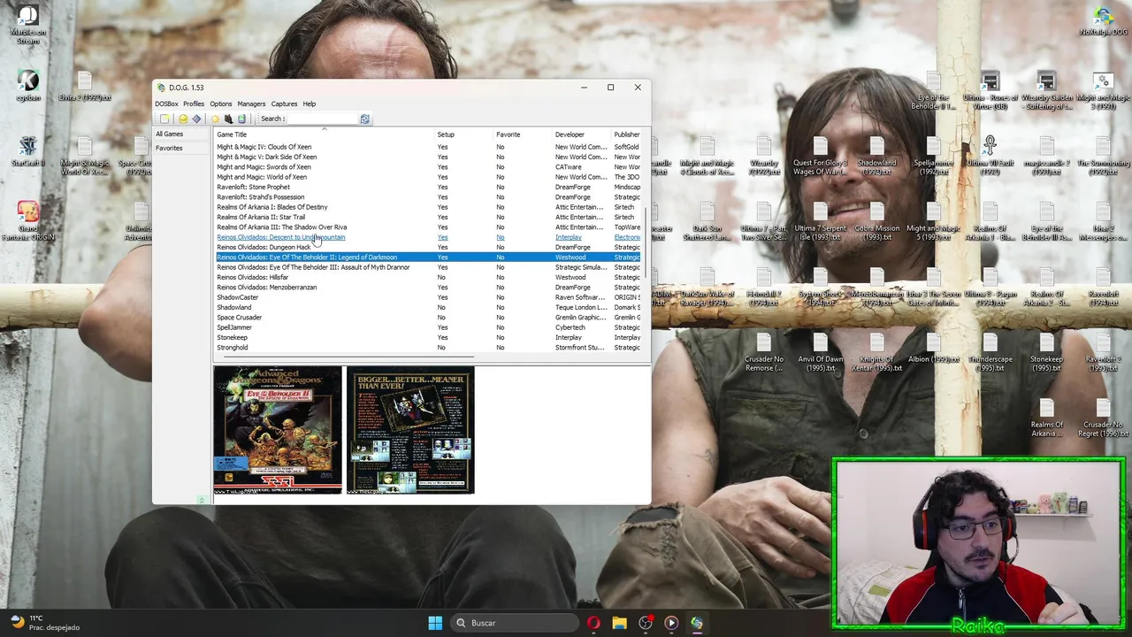Image resolution: width=1132 pixels, height=637 pixels.
Task: Click the new profile toolbar icon
Action: (x=164, y=119)
